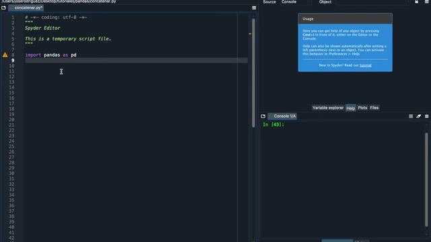Click the In [43]: console prompt

click(273, 124)
